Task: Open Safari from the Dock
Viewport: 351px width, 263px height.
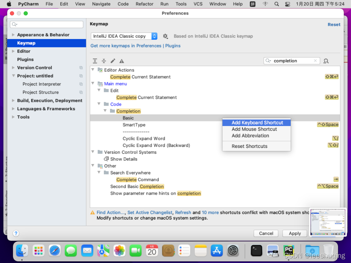Action: click(54, 250)
